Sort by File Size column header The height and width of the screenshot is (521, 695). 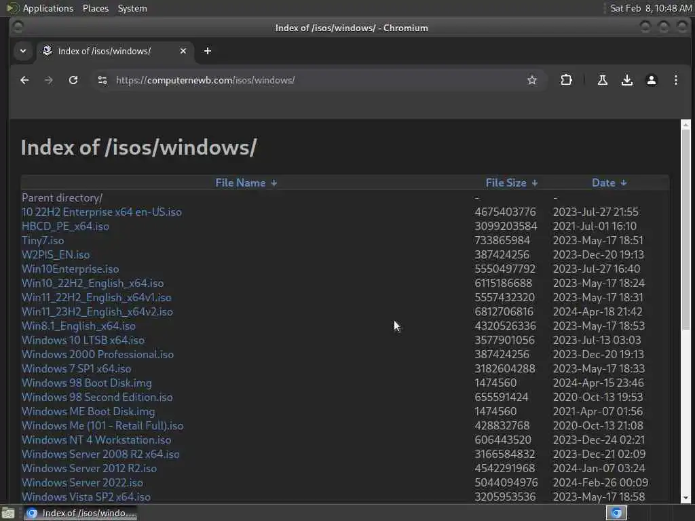(x=506, y=183)
